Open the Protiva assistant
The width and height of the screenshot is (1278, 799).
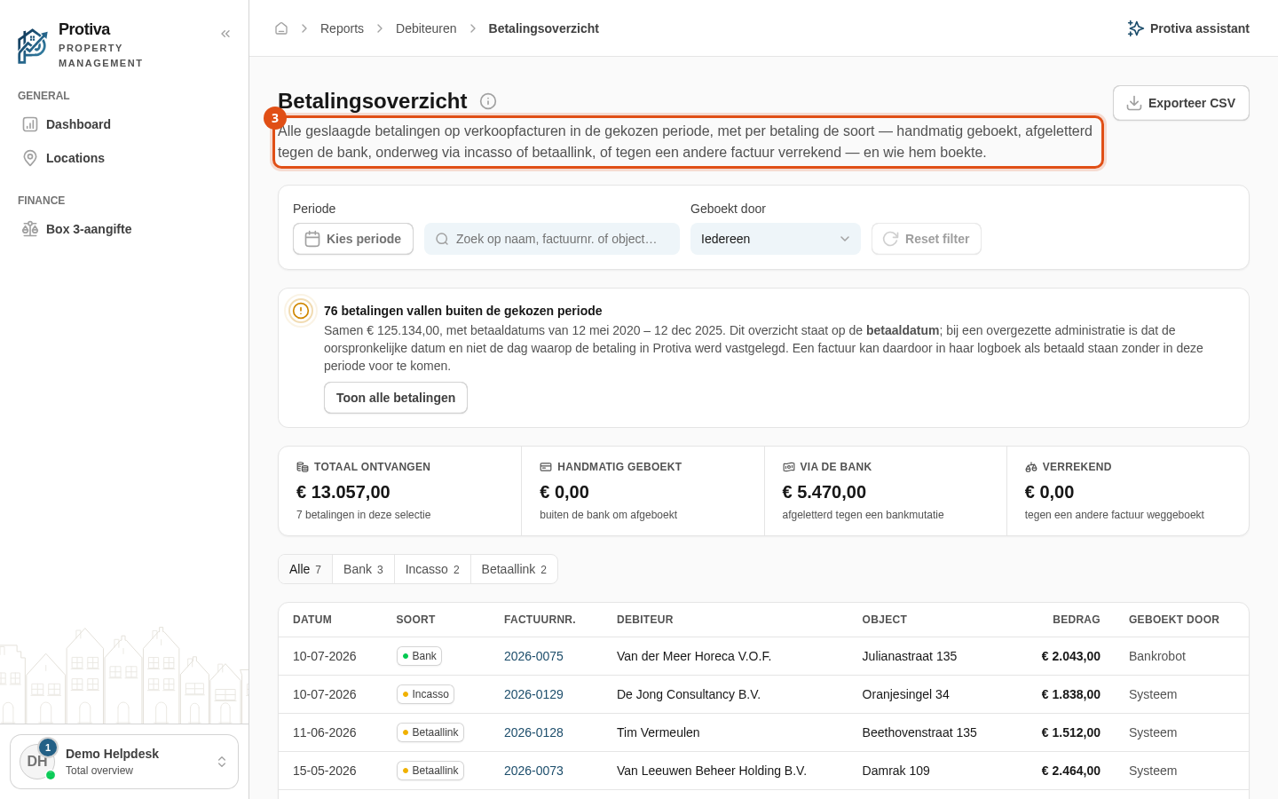click(x=1188, y=28)
